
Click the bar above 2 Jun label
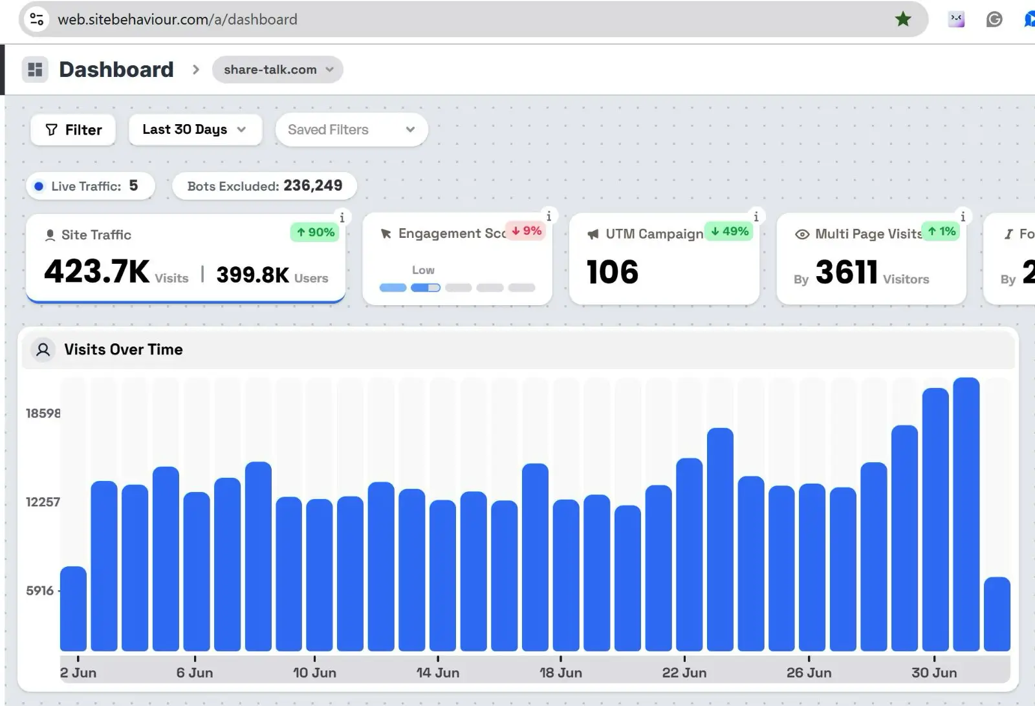coord(73,608)
